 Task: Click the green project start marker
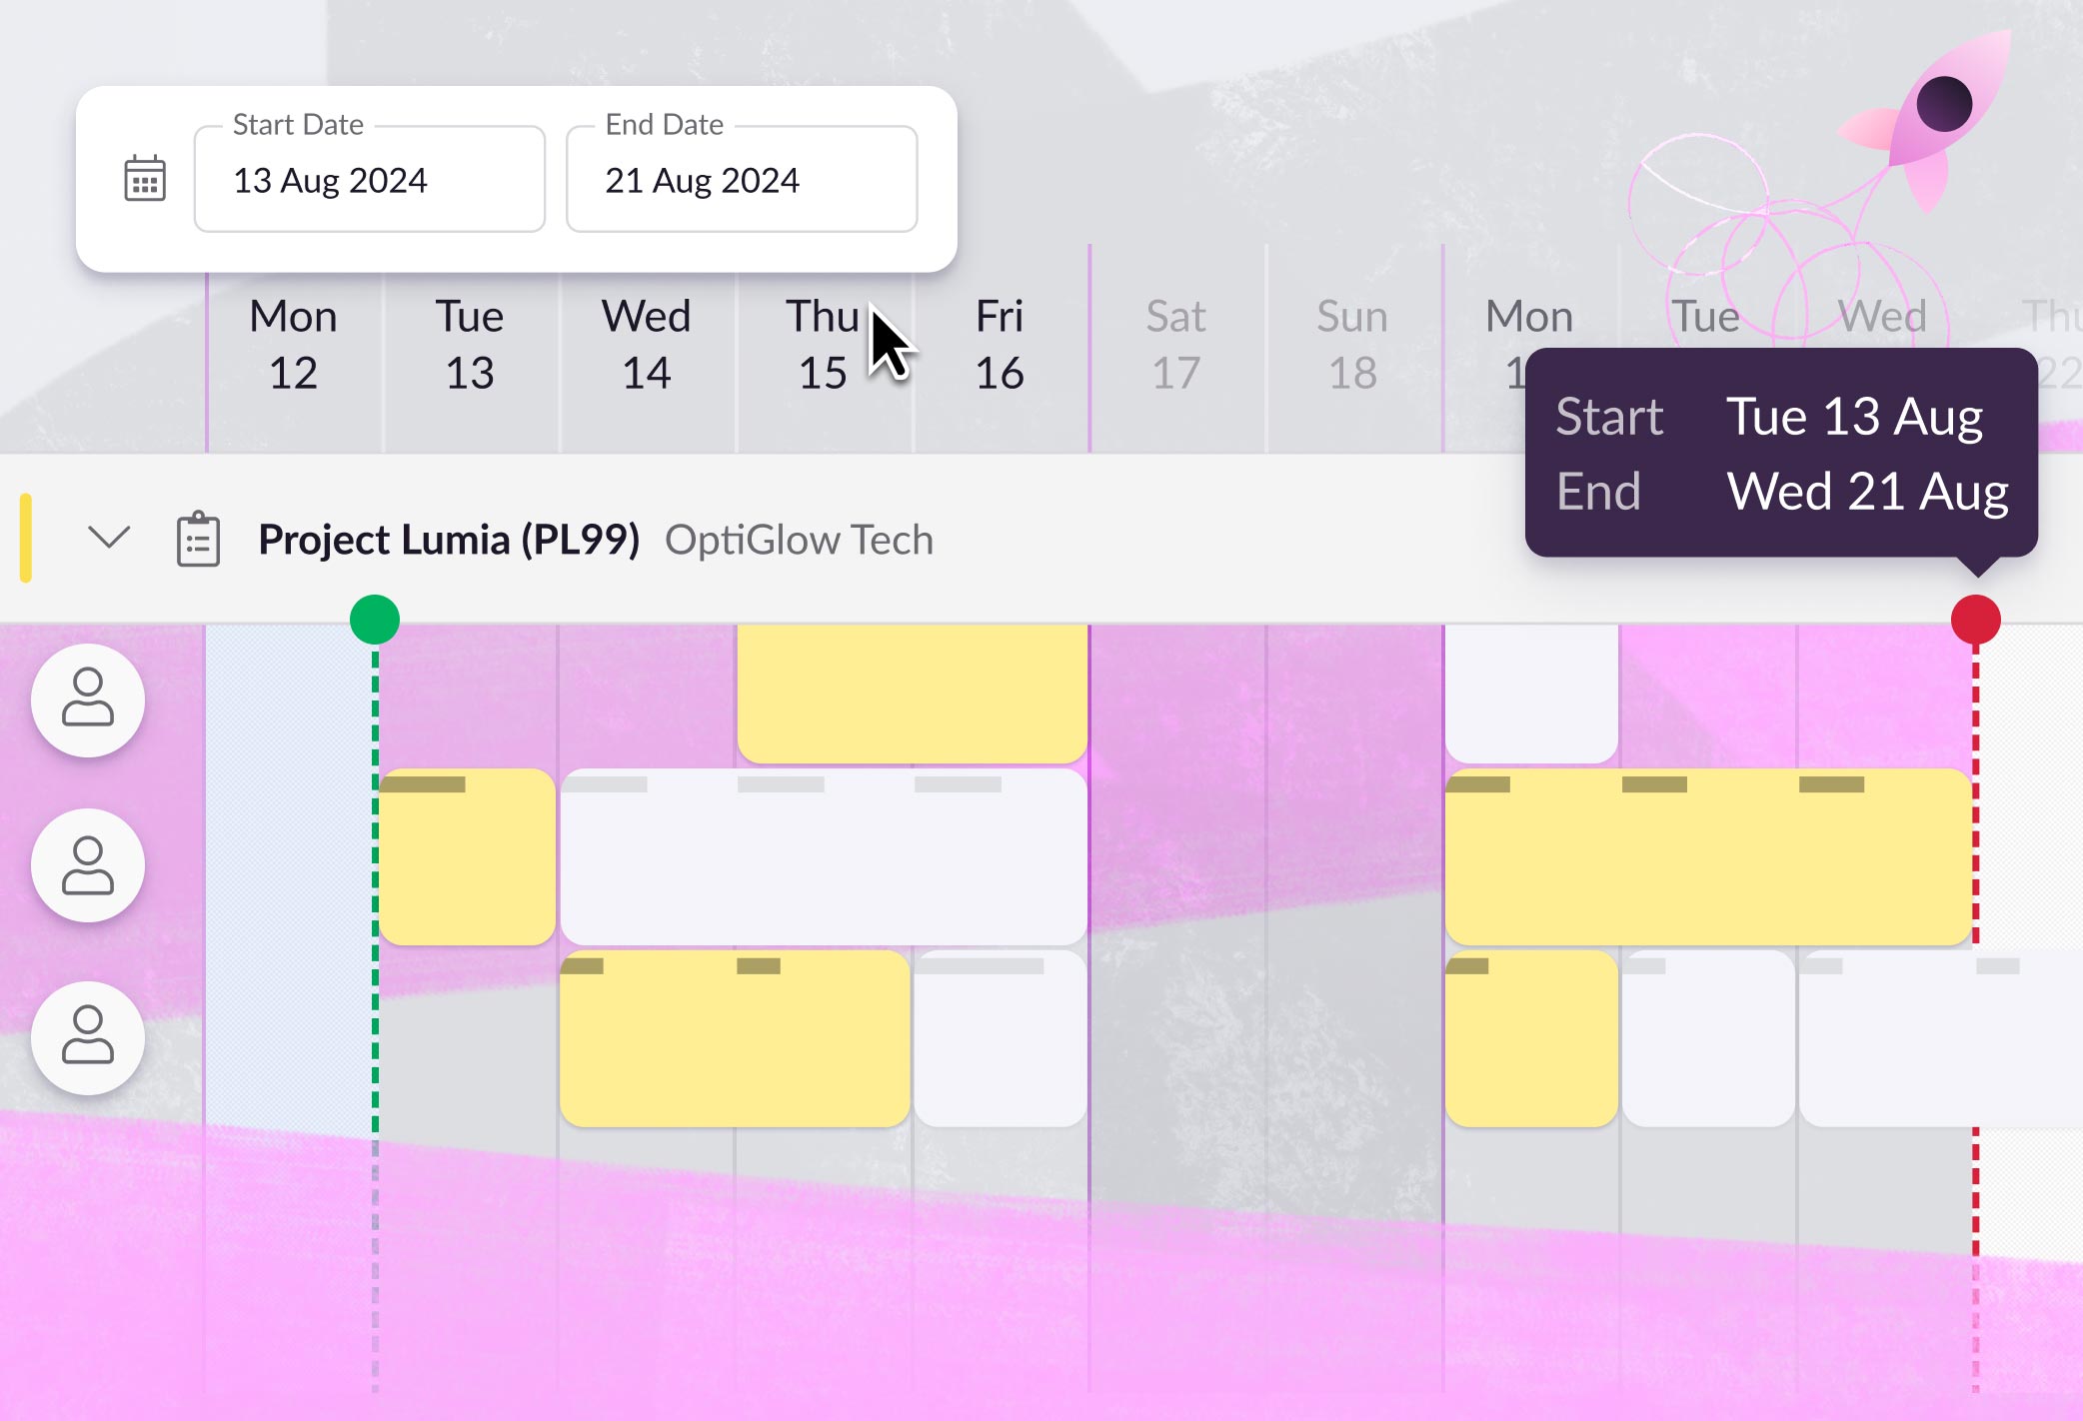[375, 620]
